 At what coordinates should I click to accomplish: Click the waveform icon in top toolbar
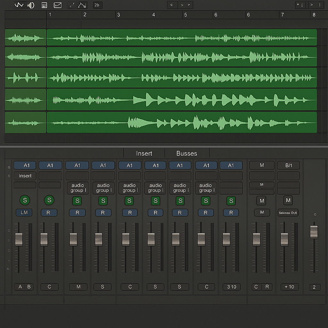[x=19, y=5]
